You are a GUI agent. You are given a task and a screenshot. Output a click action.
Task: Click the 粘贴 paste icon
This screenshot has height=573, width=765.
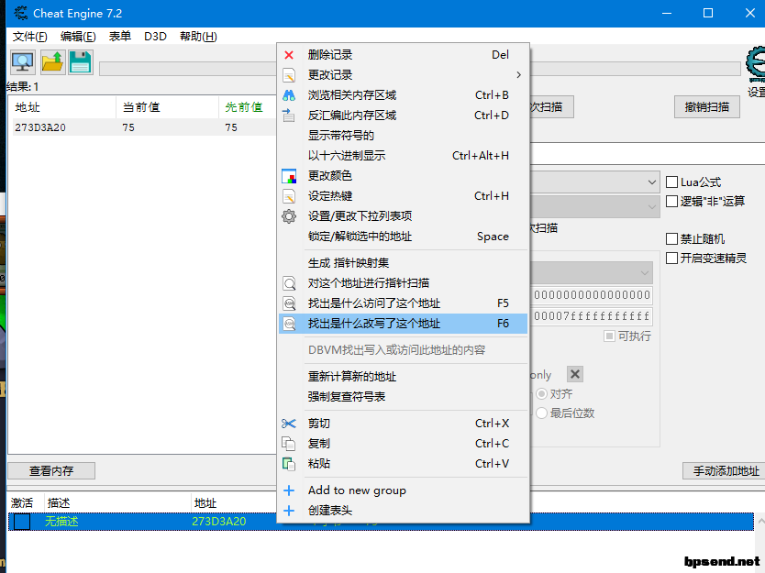coord(289,464)
